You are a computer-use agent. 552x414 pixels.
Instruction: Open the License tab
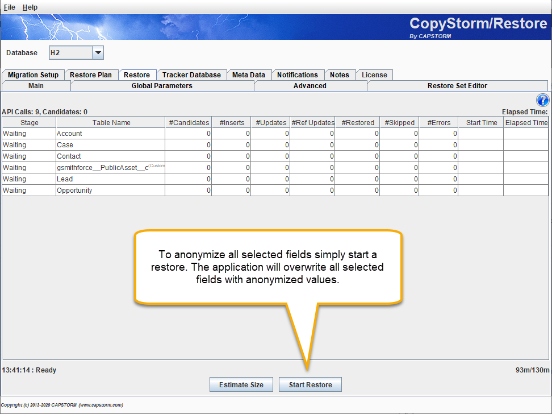pyautogui.click(x=375, y=74)
